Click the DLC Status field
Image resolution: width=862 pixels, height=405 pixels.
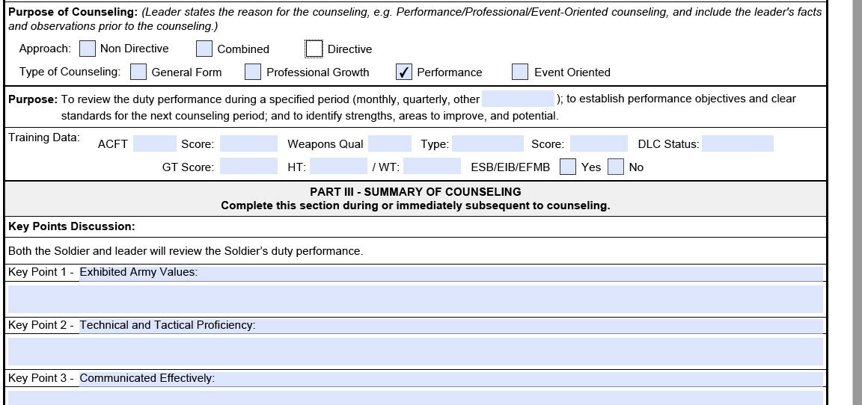click(737, 144)
